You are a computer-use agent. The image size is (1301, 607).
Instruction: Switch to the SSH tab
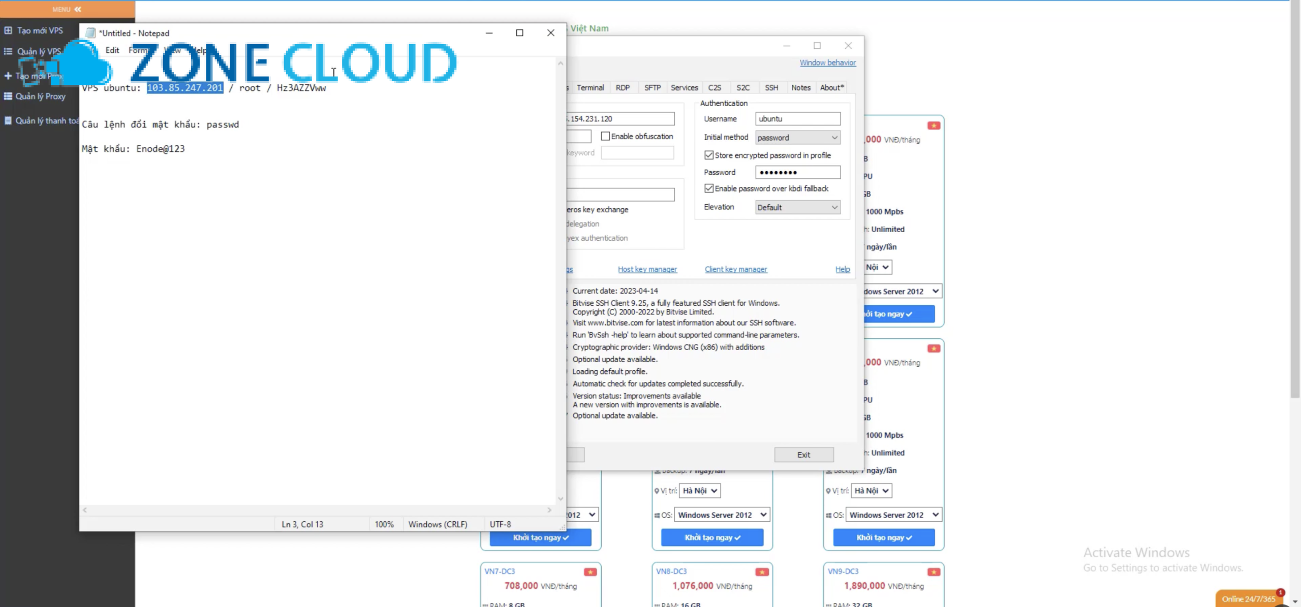[x=771, y=87]
